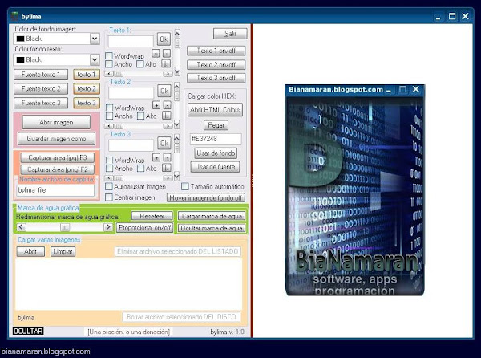Click the orange texto 2 button
The image size is (481, 358).
(87, 89)
